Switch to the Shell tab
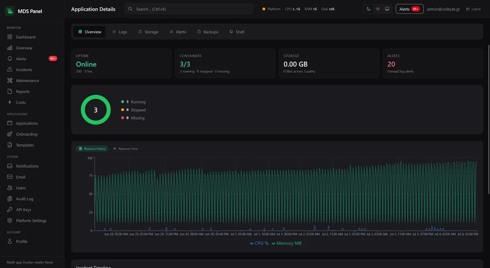Image resolution: width=490 pixels, height=268 pixels. (237, 32)
